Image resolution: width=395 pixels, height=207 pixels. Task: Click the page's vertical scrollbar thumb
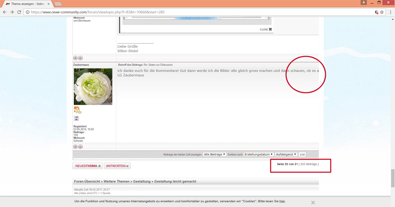[393, 179]
